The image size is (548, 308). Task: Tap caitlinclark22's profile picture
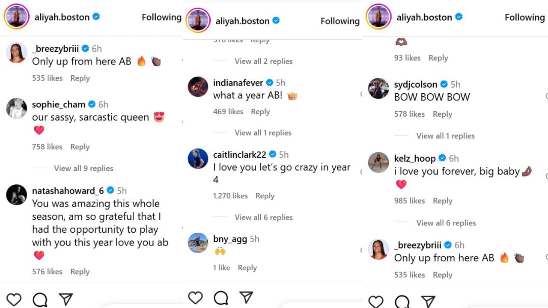(198, 158)
